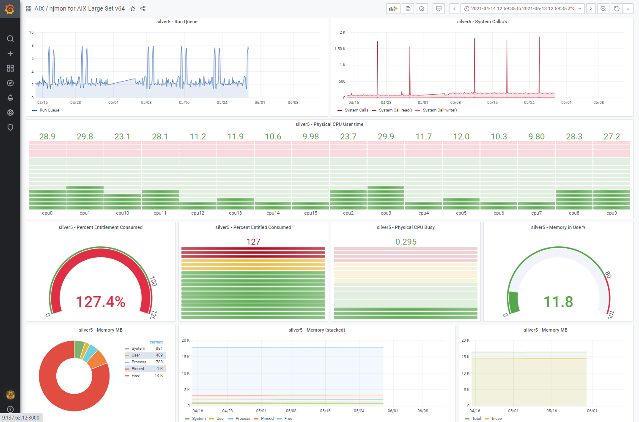Toggle the Total series legend entry
Screen dimensions: 639x422
tap(477, 419)
